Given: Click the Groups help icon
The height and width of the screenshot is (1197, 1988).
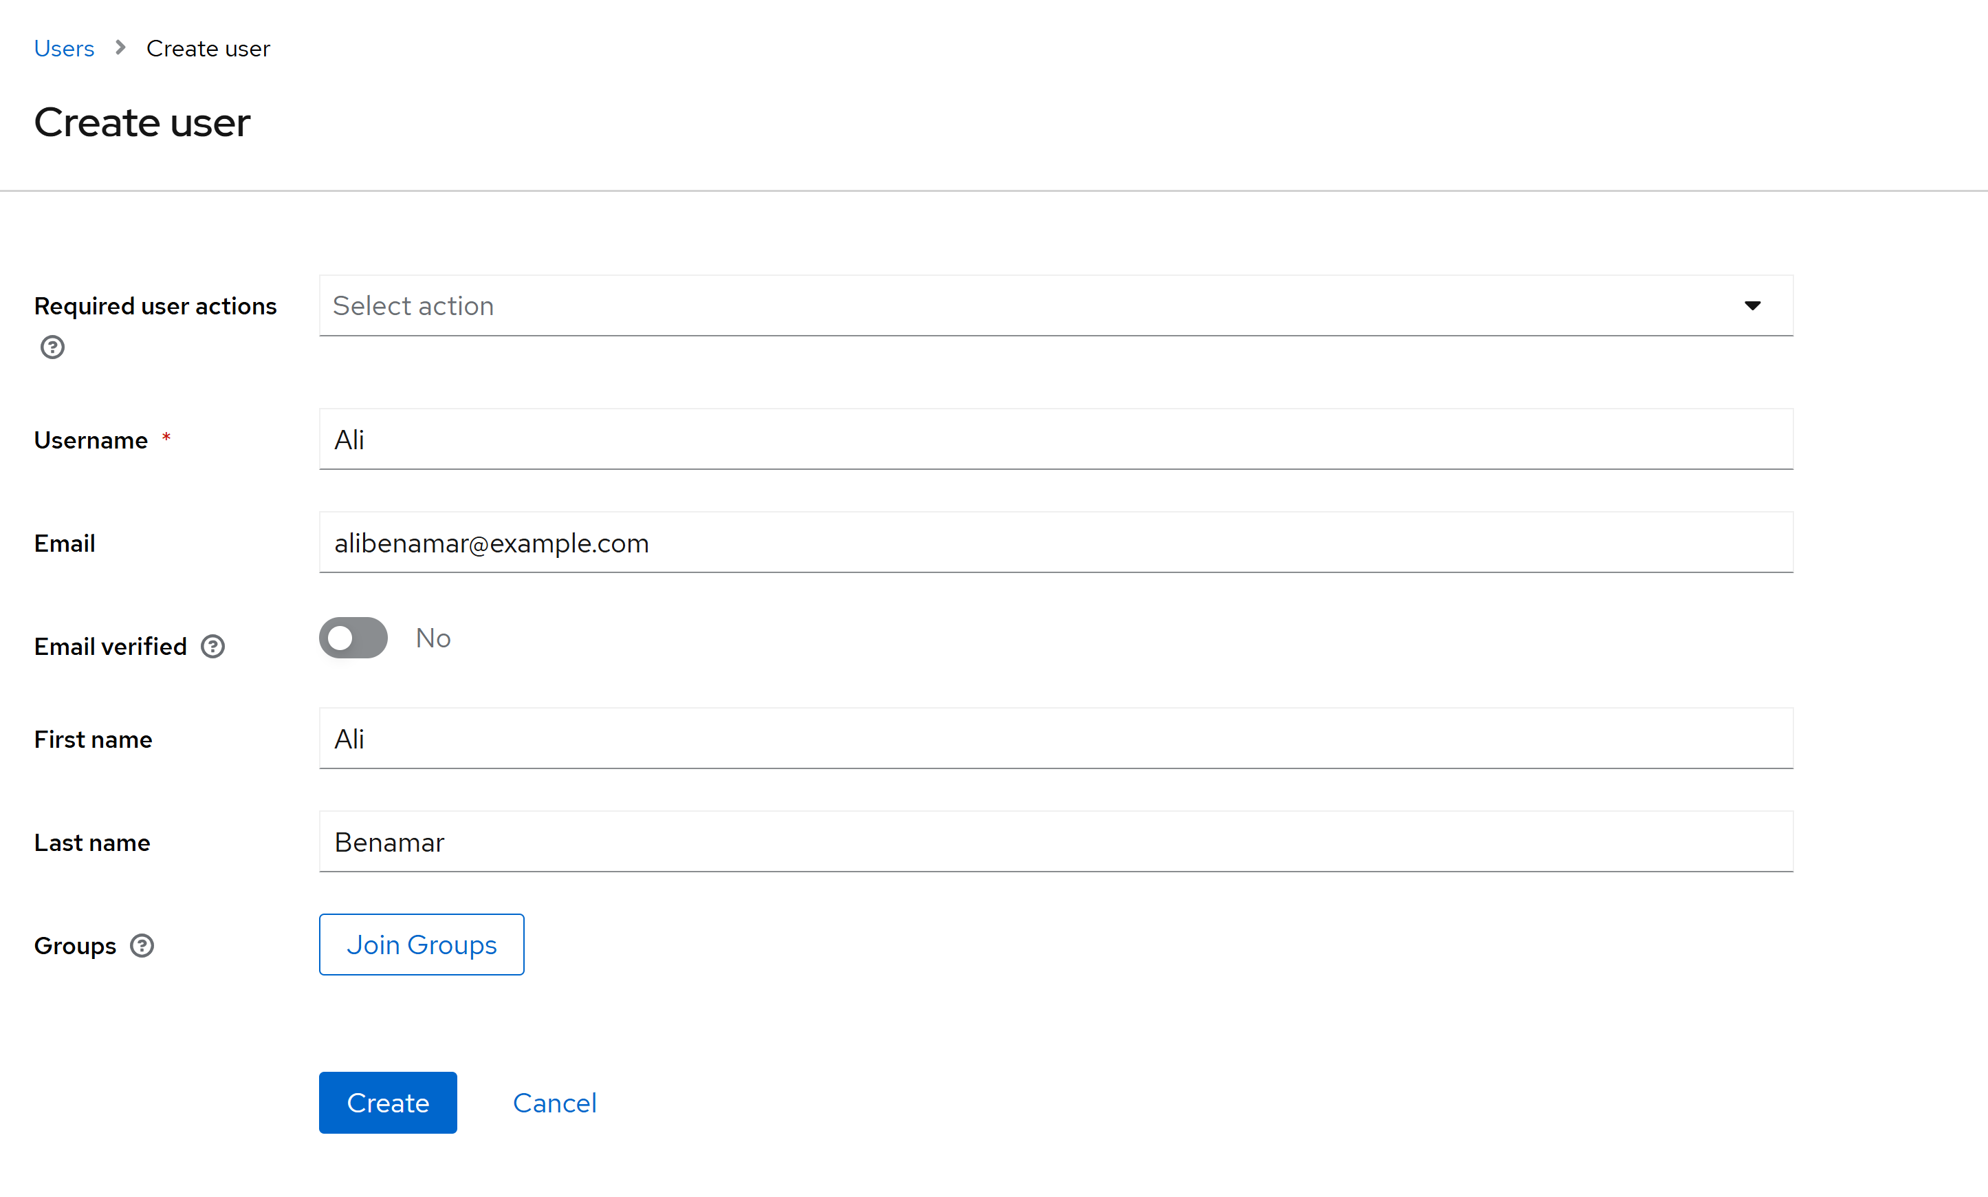Looking at the screenshot, I should coord(142,945).
